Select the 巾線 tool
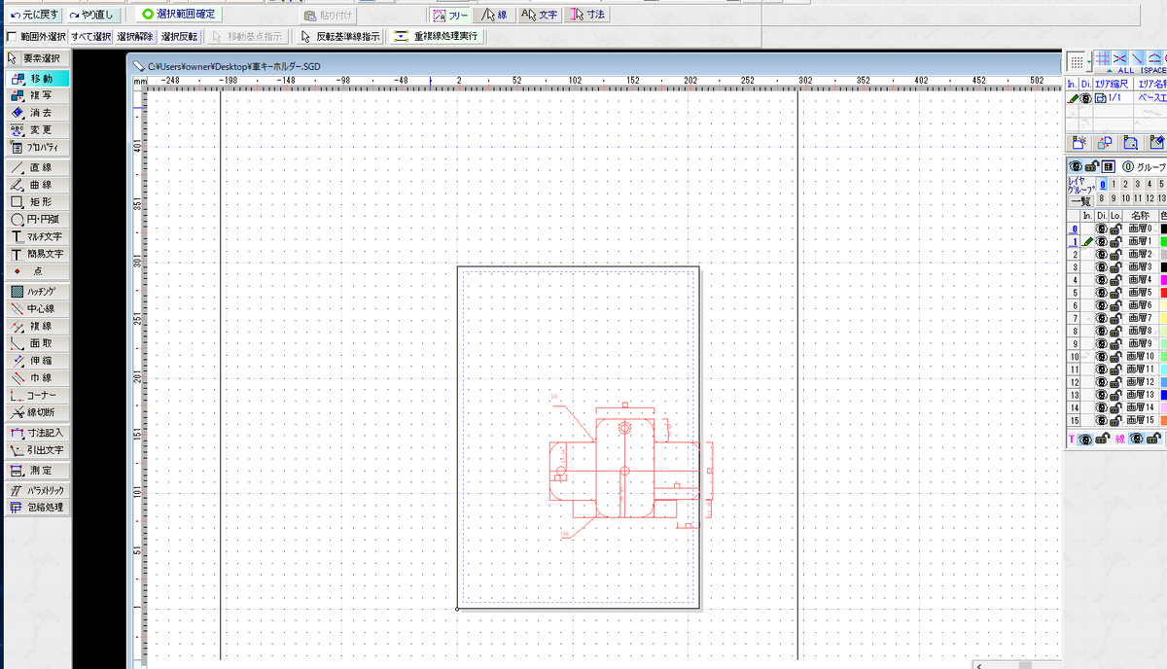The width and height of the screenshot is (1167, 669). pos(37,378)
